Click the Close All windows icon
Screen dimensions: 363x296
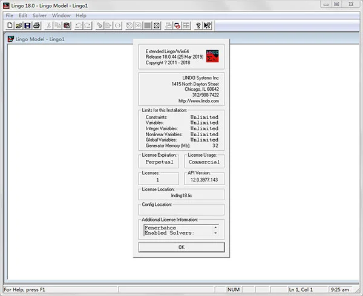[x=177, y=25]
